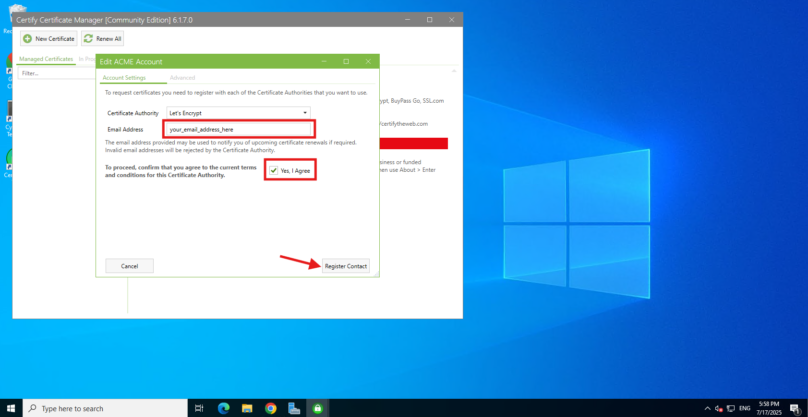The image size is (808, 417).
Task: Cancel the Edit ACME Account dialog
Action: [130, 266]
